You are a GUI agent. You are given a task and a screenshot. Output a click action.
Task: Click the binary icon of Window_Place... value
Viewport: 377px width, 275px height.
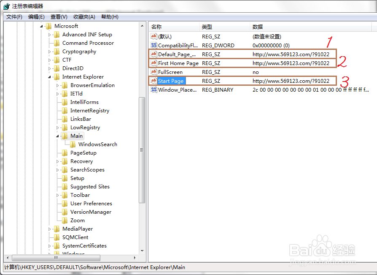point(153,90)
